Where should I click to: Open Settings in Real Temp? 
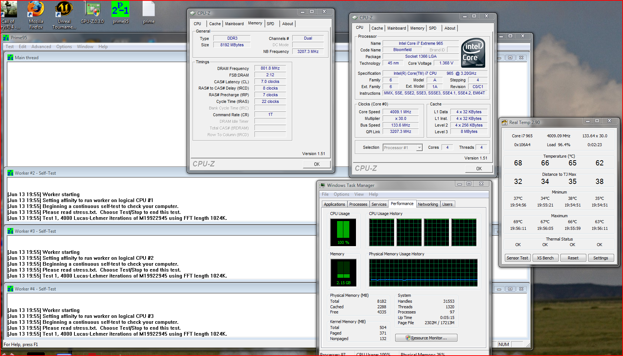pyautogui.click(x=601, y=258)
